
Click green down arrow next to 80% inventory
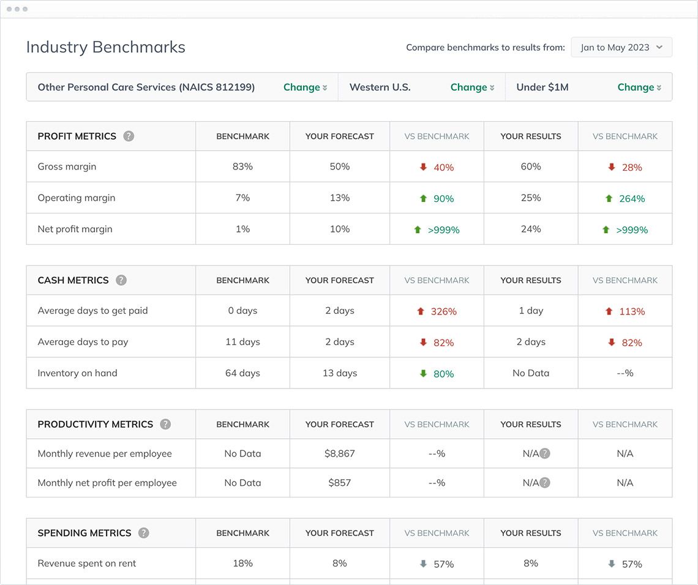(423, 373)
